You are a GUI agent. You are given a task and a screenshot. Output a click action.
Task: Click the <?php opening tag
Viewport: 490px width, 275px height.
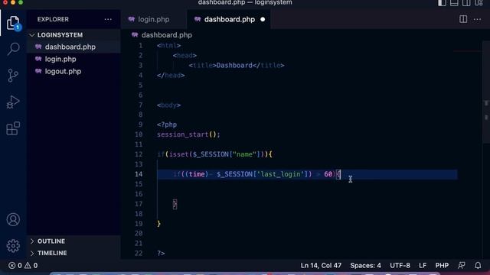tap(167, 125)
